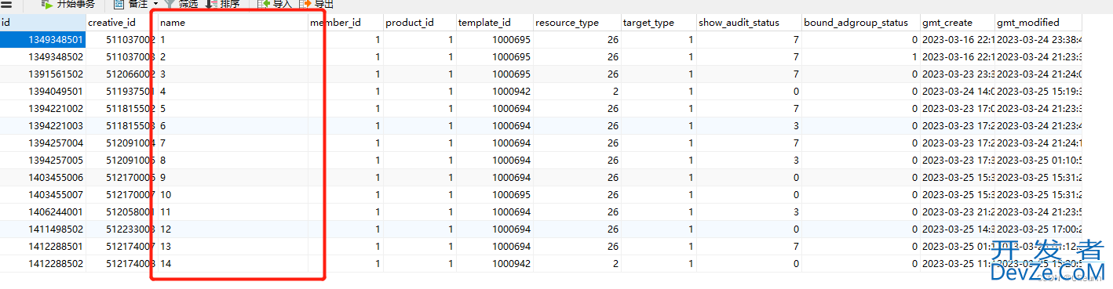Click id cell 1412288502
The image size is (1113, 289).
[42, 264]
